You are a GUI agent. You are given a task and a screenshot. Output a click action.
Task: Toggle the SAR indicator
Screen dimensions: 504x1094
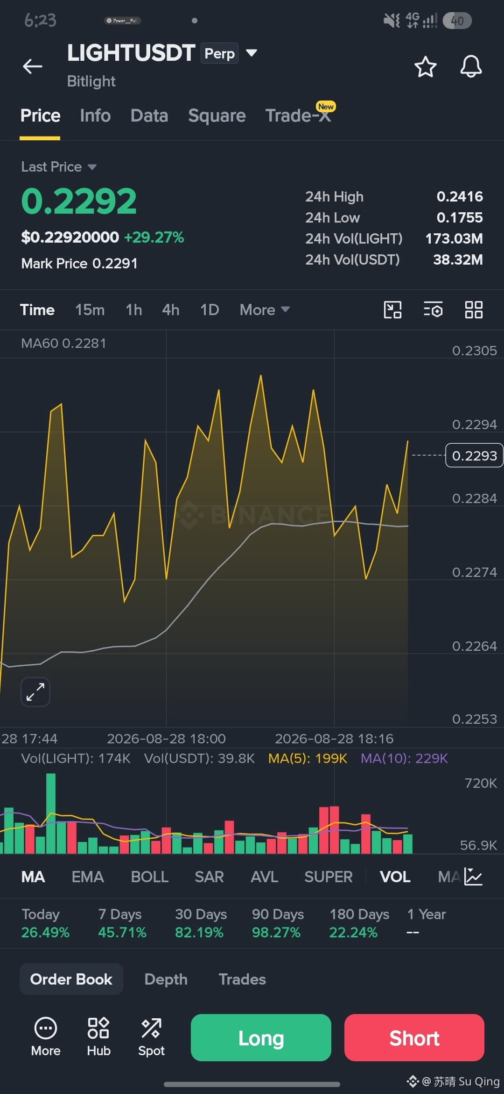coord(209,877)
